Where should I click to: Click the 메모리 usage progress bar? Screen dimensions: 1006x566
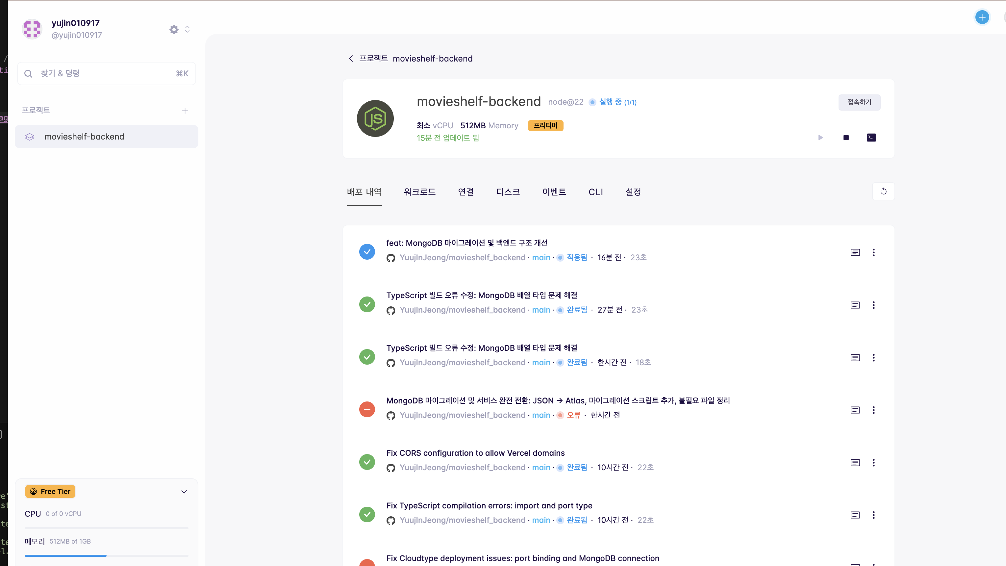(106, 555)
